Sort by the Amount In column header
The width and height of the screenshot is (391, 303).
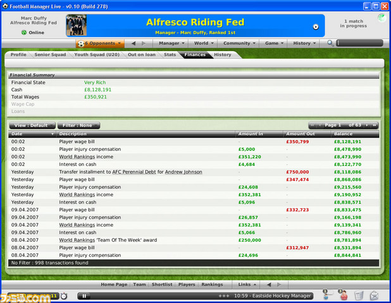259,134
